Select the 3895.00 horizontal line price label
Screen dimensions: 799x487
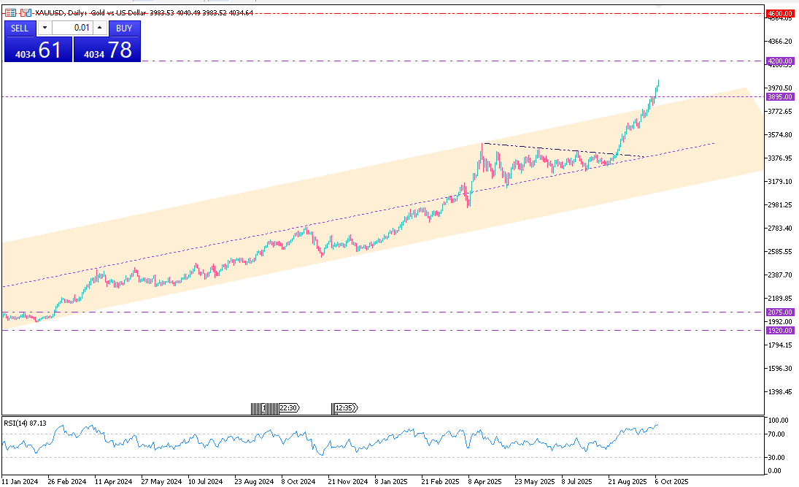[x=779, y=96]
